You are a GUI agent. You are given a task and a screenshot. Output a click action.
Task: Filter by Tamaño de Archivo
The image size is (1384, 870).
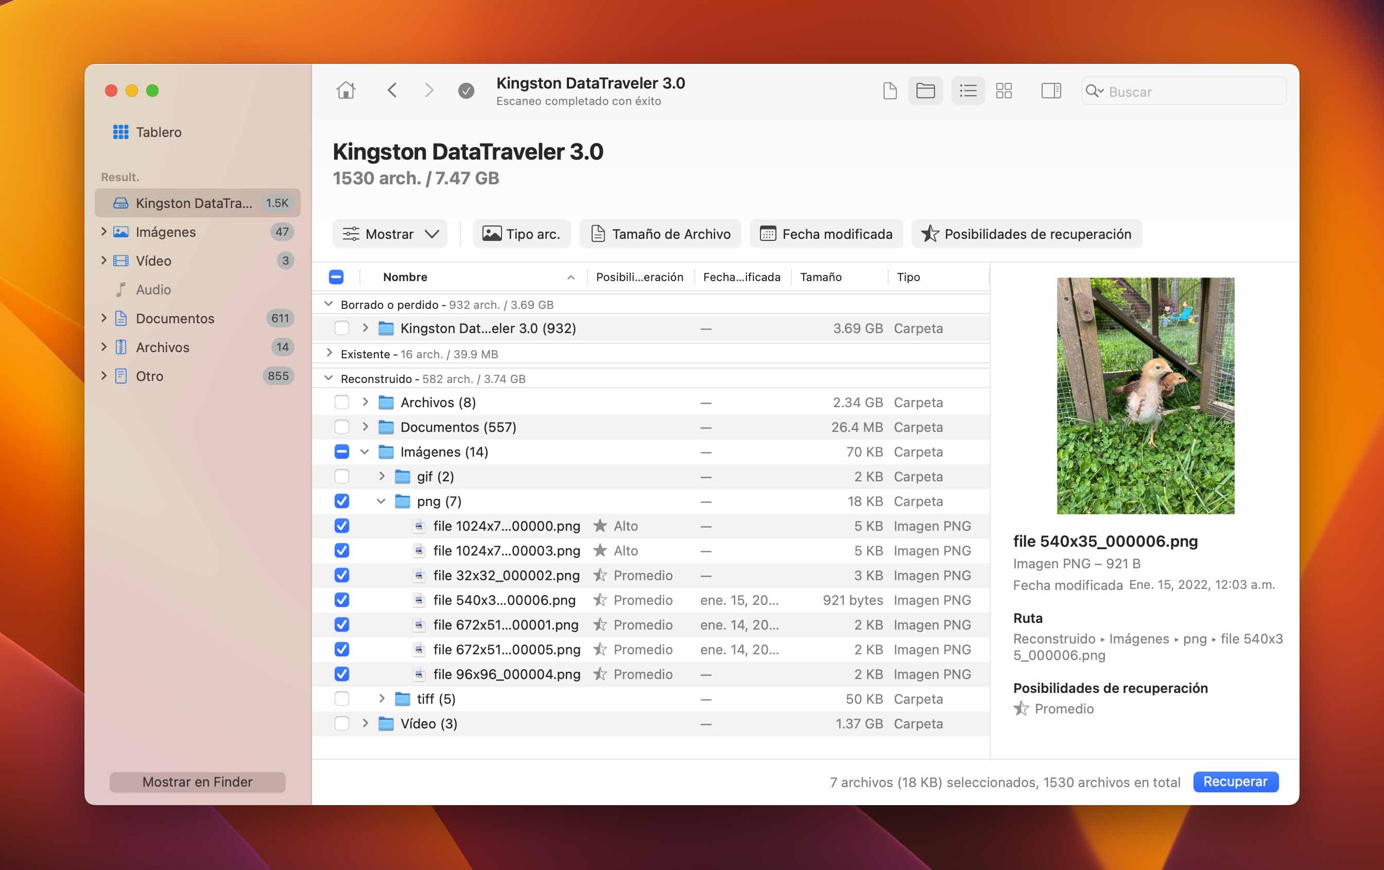point(660,234)
